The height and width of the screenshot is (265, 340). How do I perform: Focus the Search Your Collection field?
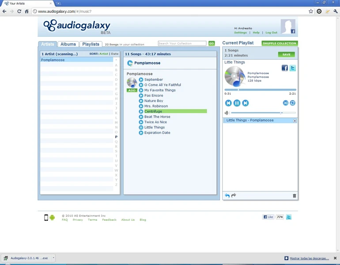click(182, 43)
